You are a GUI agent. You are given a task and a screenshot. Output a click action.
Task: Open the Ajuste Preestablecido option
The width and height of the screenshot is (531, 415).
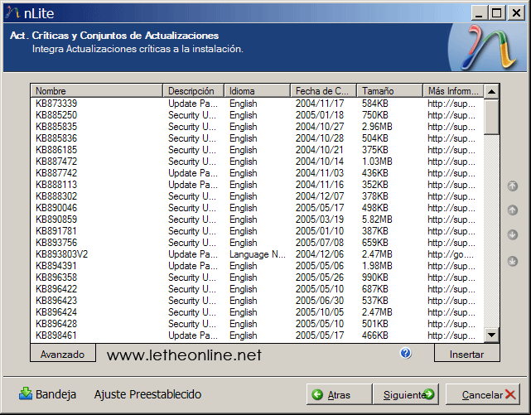(x=147, y=394)
